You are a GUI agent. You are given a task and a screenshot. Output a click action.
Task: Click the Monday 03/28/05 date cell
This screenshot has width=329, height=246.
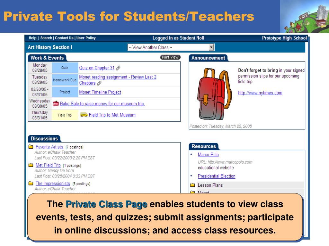click(x=40, y=68)
